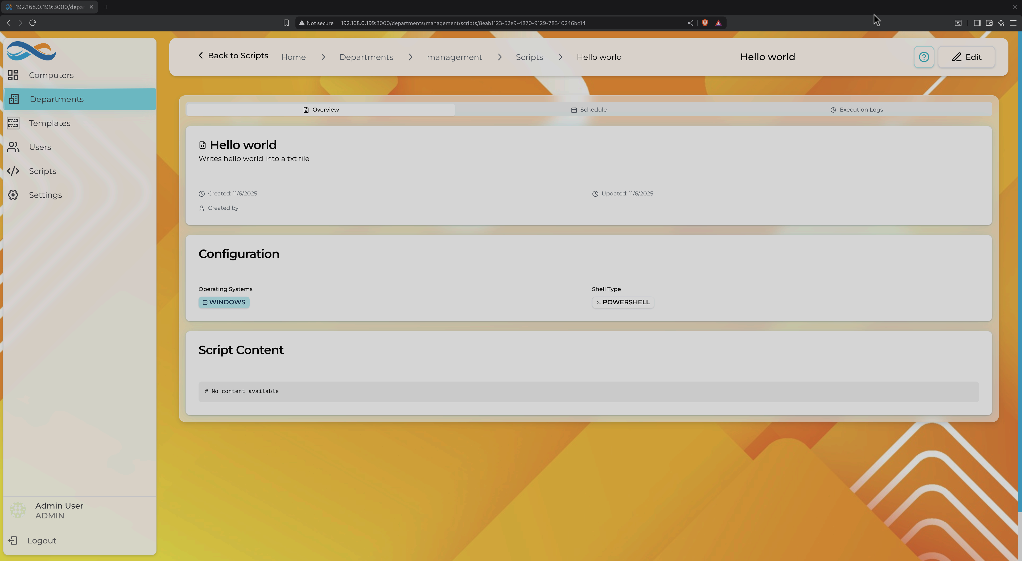Switch to the Execution Logs tab
The width and height of the screenshot is (1022, 561).
[856, 110]
